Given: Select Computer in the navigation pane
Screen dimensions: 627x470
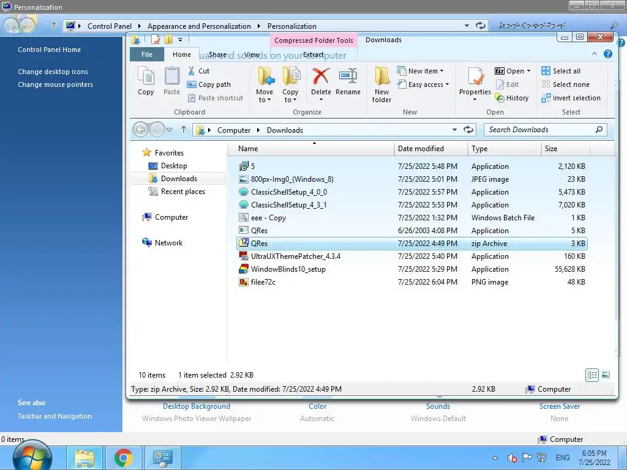Looking at the screenshot, I should (x=165, y=217).
